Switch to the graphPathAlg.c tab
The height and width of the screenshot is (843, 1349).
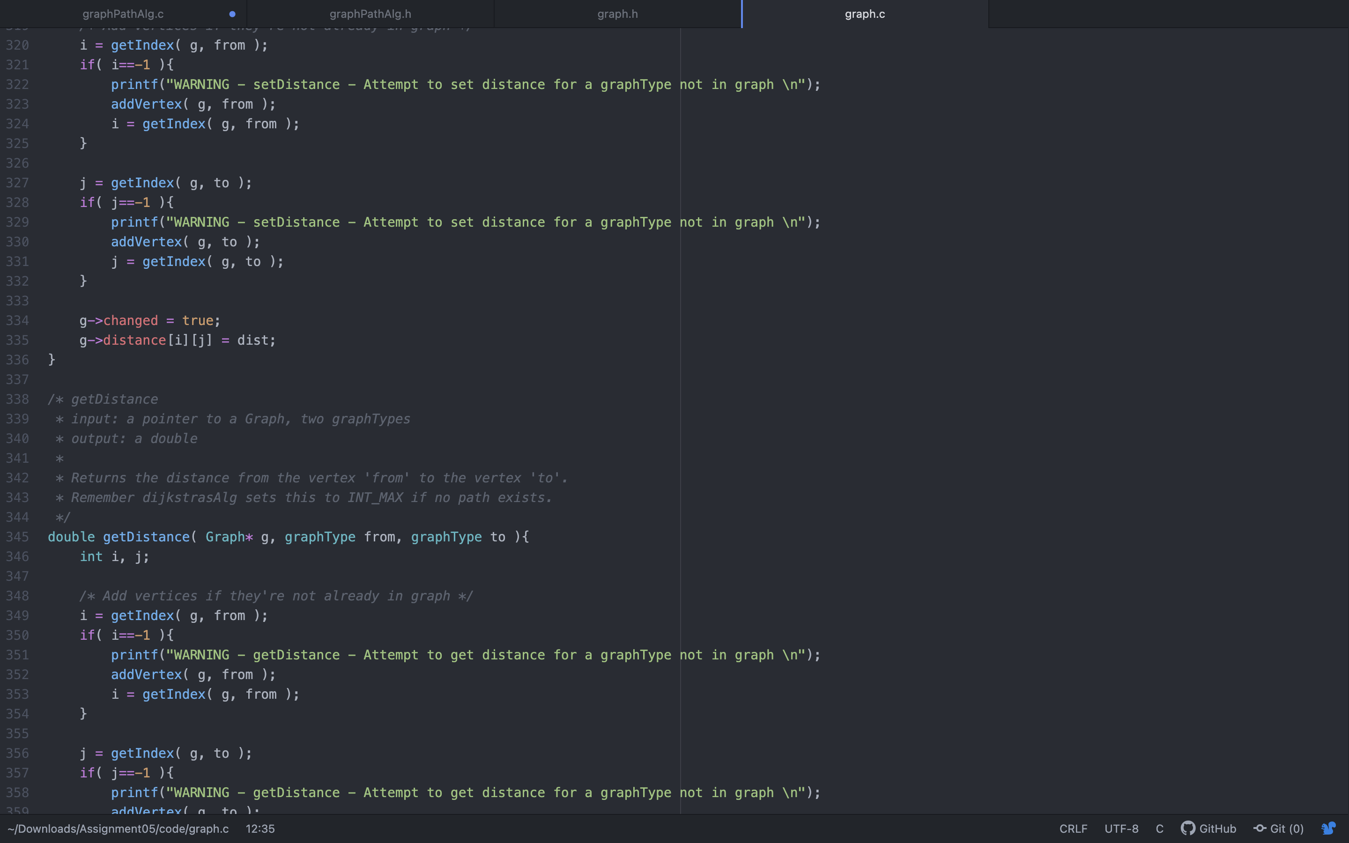point(123,14)
